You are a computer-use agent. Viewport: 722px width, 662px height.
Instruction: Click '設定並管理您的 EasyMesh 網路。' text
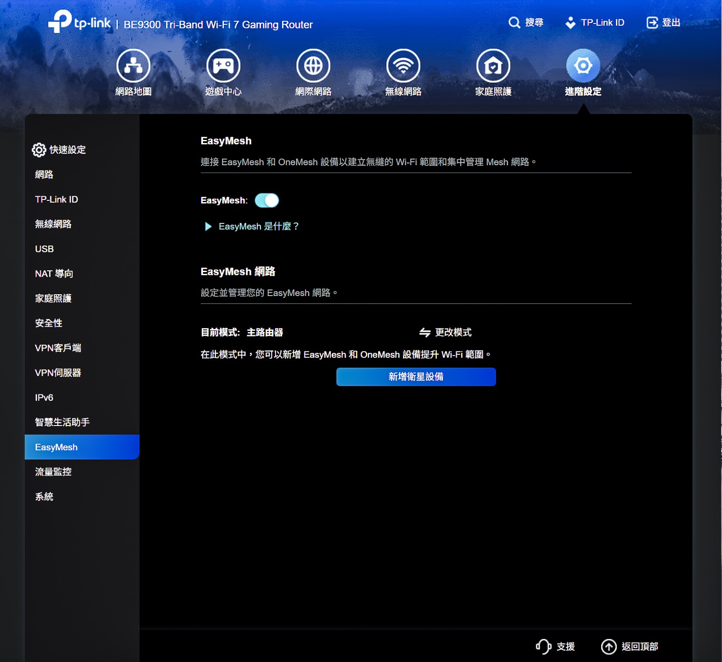269,293
